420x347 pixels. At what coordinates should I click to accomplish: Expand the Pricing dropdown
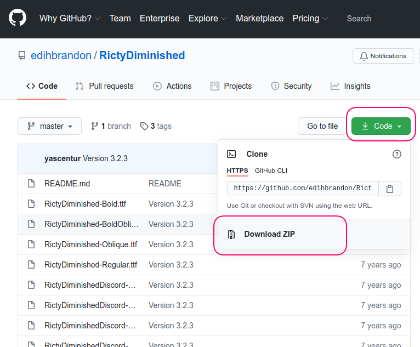(310, 18)
